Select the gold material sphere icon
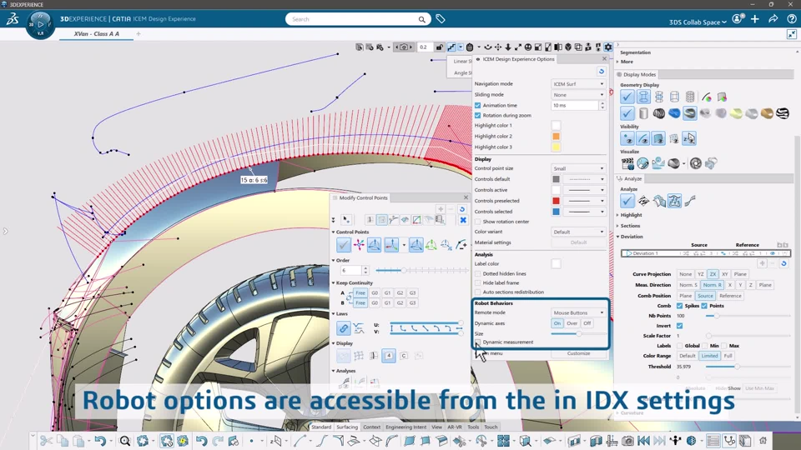The image size is (801, 450). pyautogui.click(x=767, y=113)
